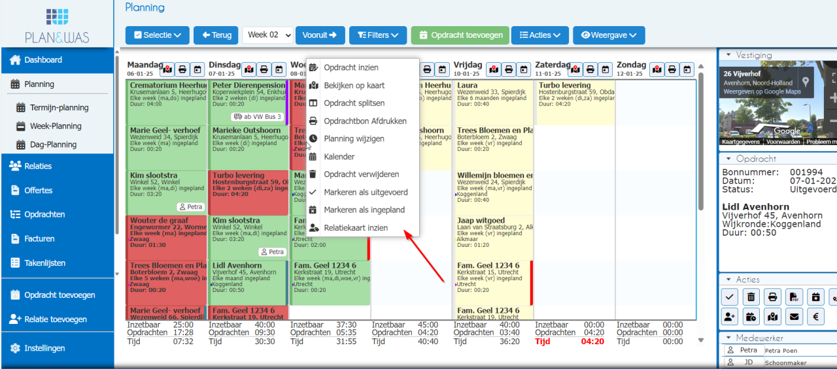Screen dimensions: 837x369
Task: Open the calendar icon for Vrijdag
Action: pyautogui.click(x=525, y=69)
